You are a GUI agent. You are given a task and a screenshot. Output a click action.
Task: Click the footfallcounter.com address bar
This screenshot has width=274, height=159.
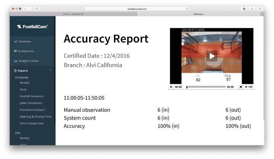click(x=137, y=9)
